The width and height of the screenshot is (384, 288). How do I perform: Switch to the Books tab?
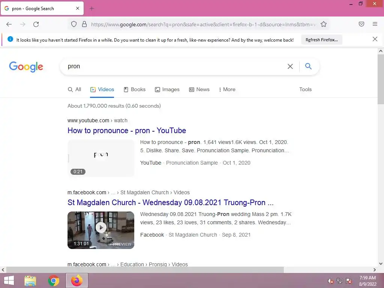click(x=135, y=89)
